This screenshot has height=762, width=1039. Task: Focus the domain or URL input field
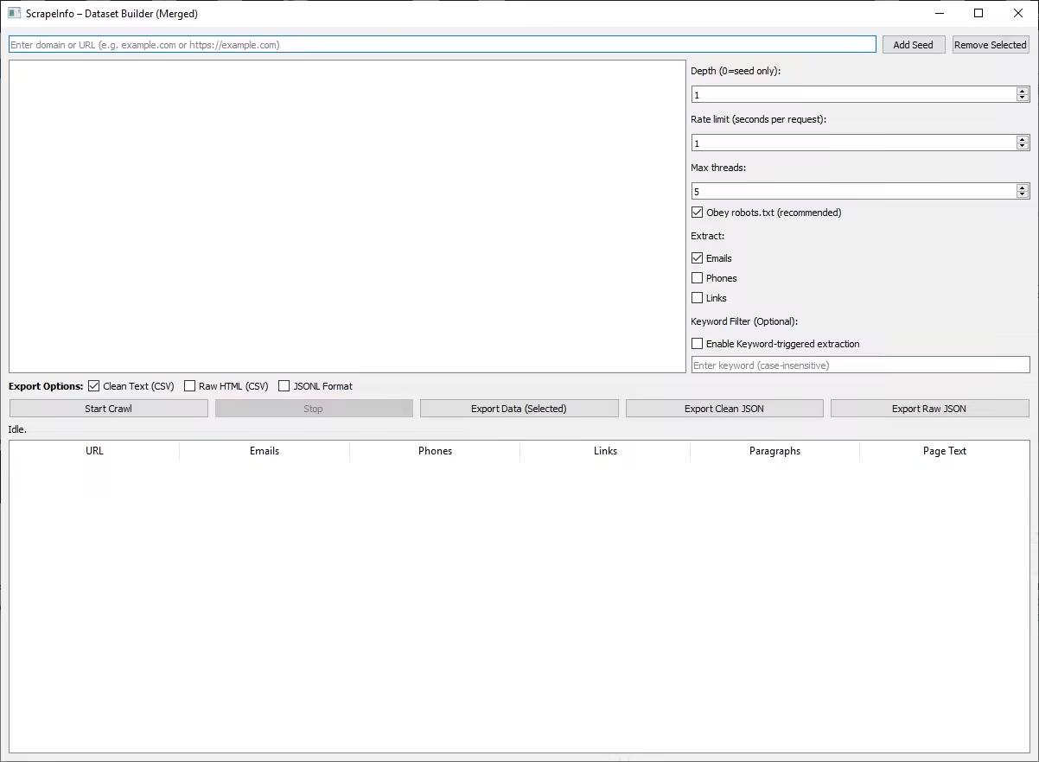442,45
